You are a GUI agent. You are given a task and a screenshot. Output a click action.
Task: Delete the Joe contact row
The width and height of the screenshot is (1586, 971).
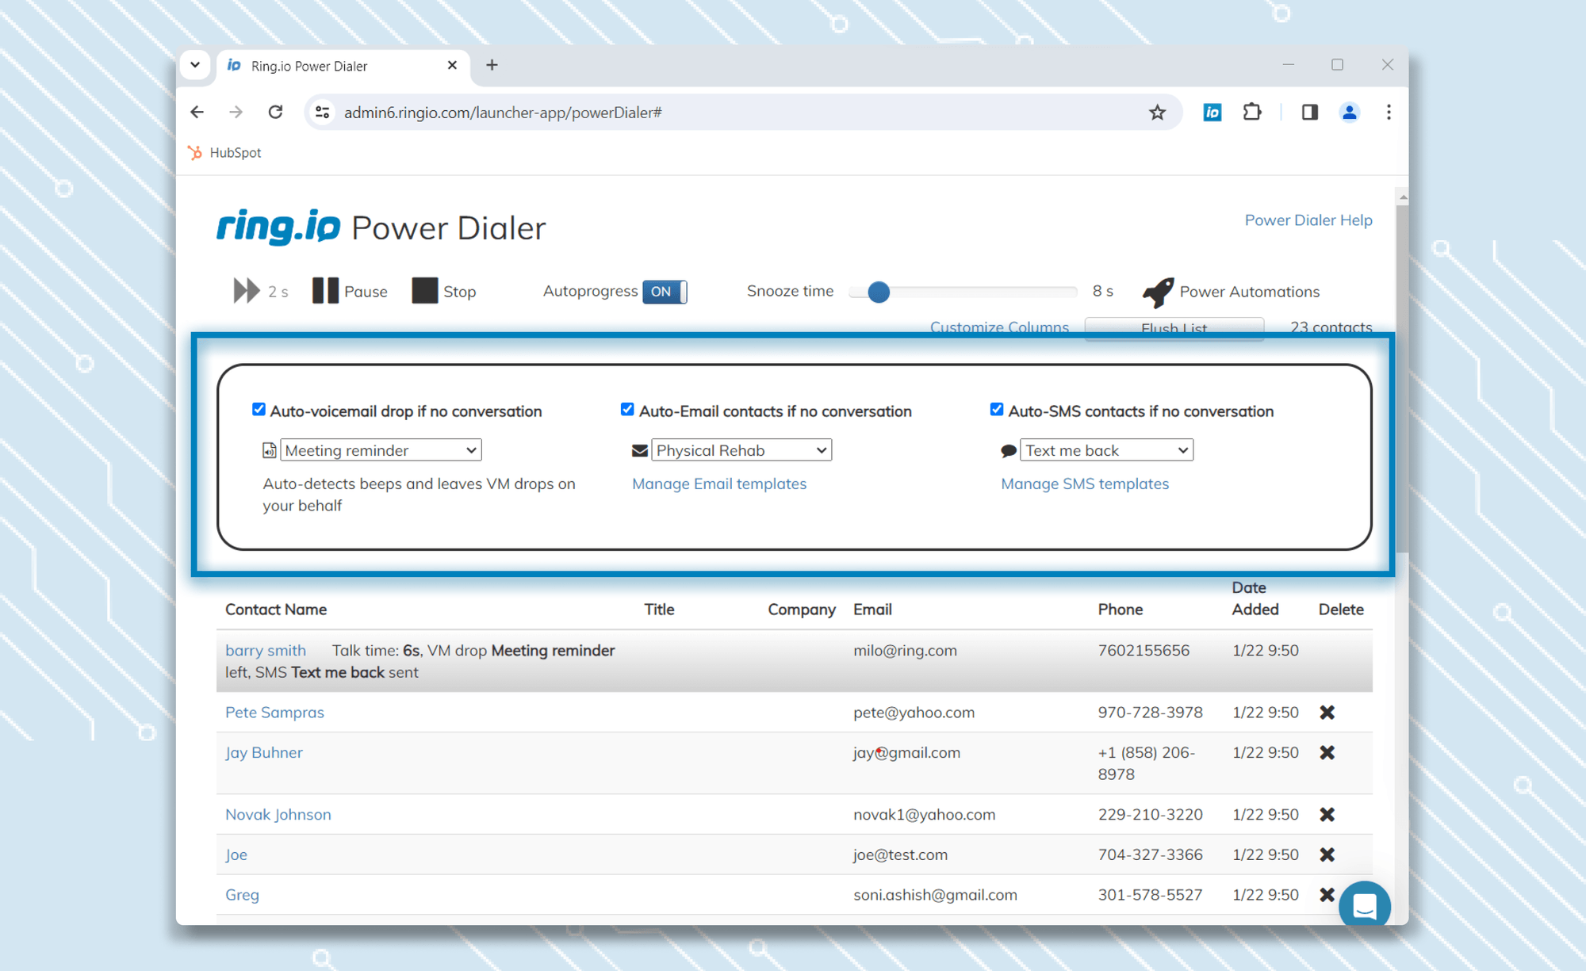(x=1327, y=855)
